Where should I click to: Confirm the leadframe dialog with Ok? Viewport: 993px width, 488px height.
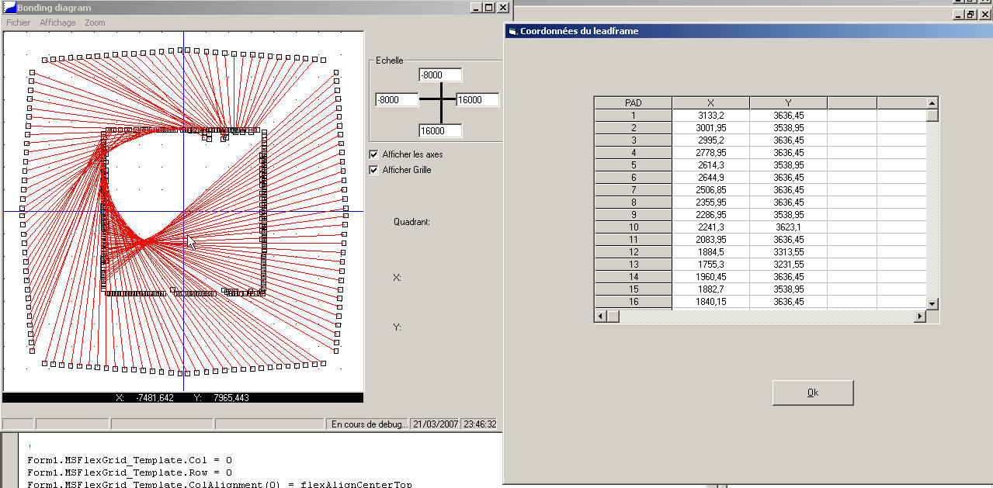pyautogui.click(x=812, y=393)
